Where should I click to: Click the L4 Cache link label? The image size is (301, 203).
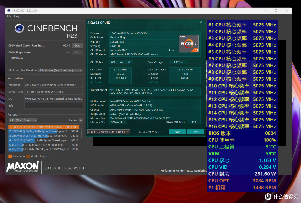[153, 82]
